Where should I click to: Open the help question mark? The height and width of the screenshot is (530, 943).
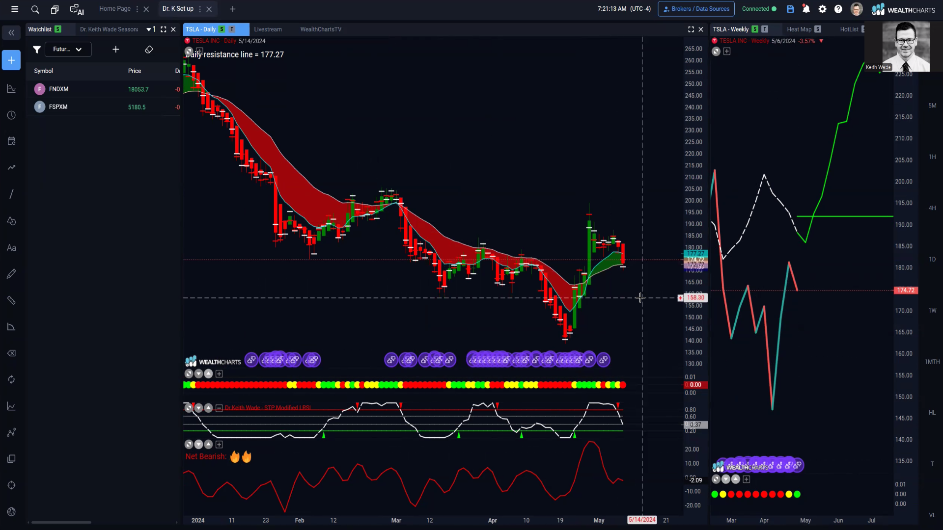[x=838, y=9]
